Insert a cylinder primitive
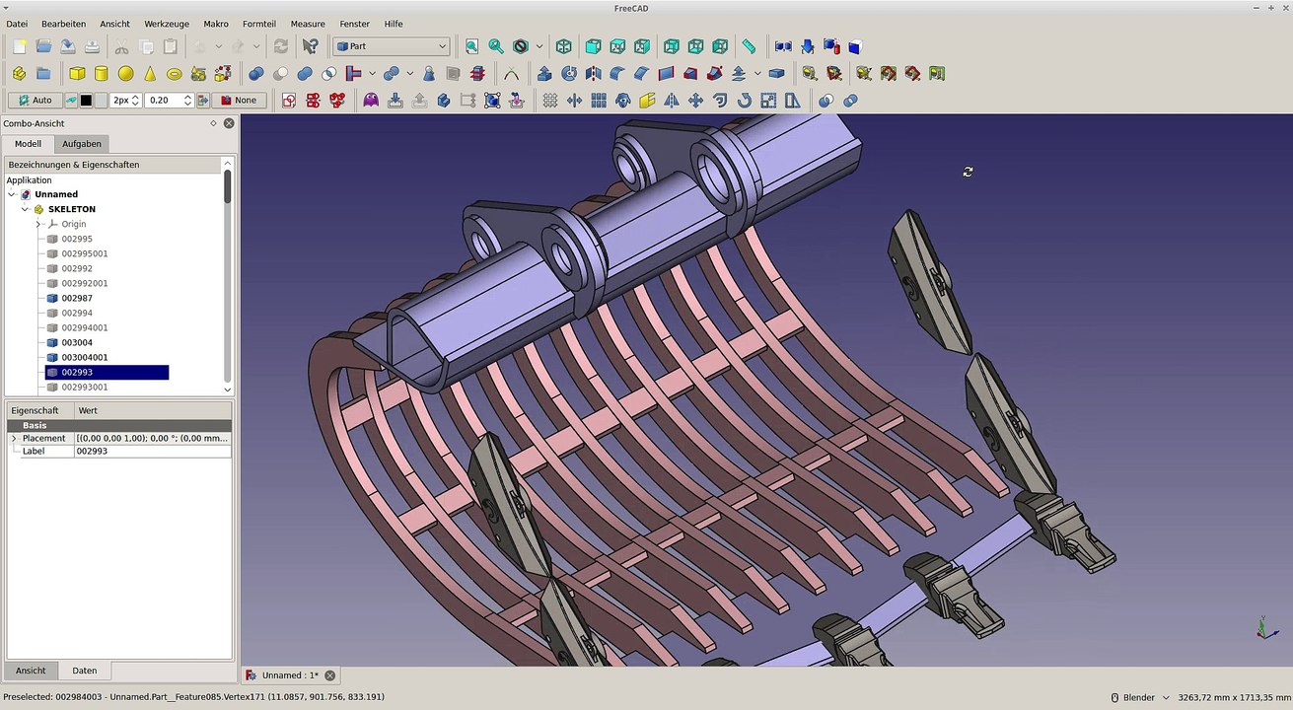 [x=101, y=73]
